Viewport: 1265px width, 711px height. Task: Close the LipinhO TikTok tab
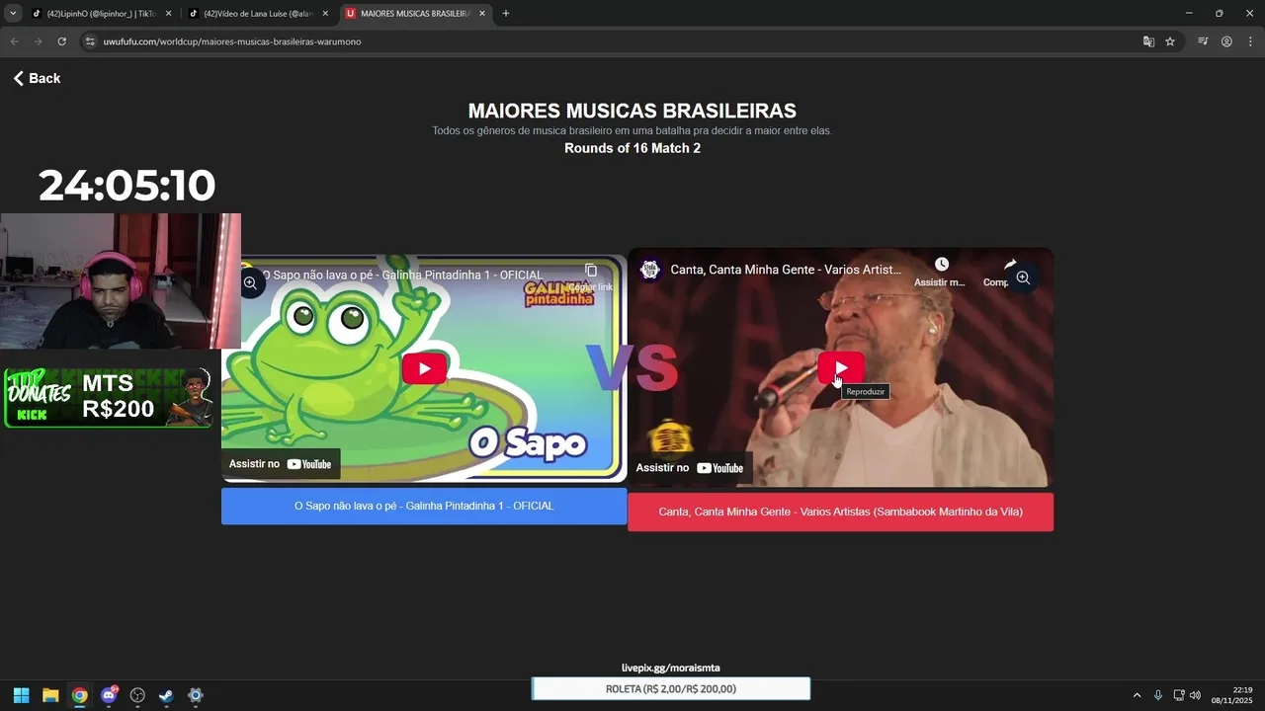click(x=168, y=14)
